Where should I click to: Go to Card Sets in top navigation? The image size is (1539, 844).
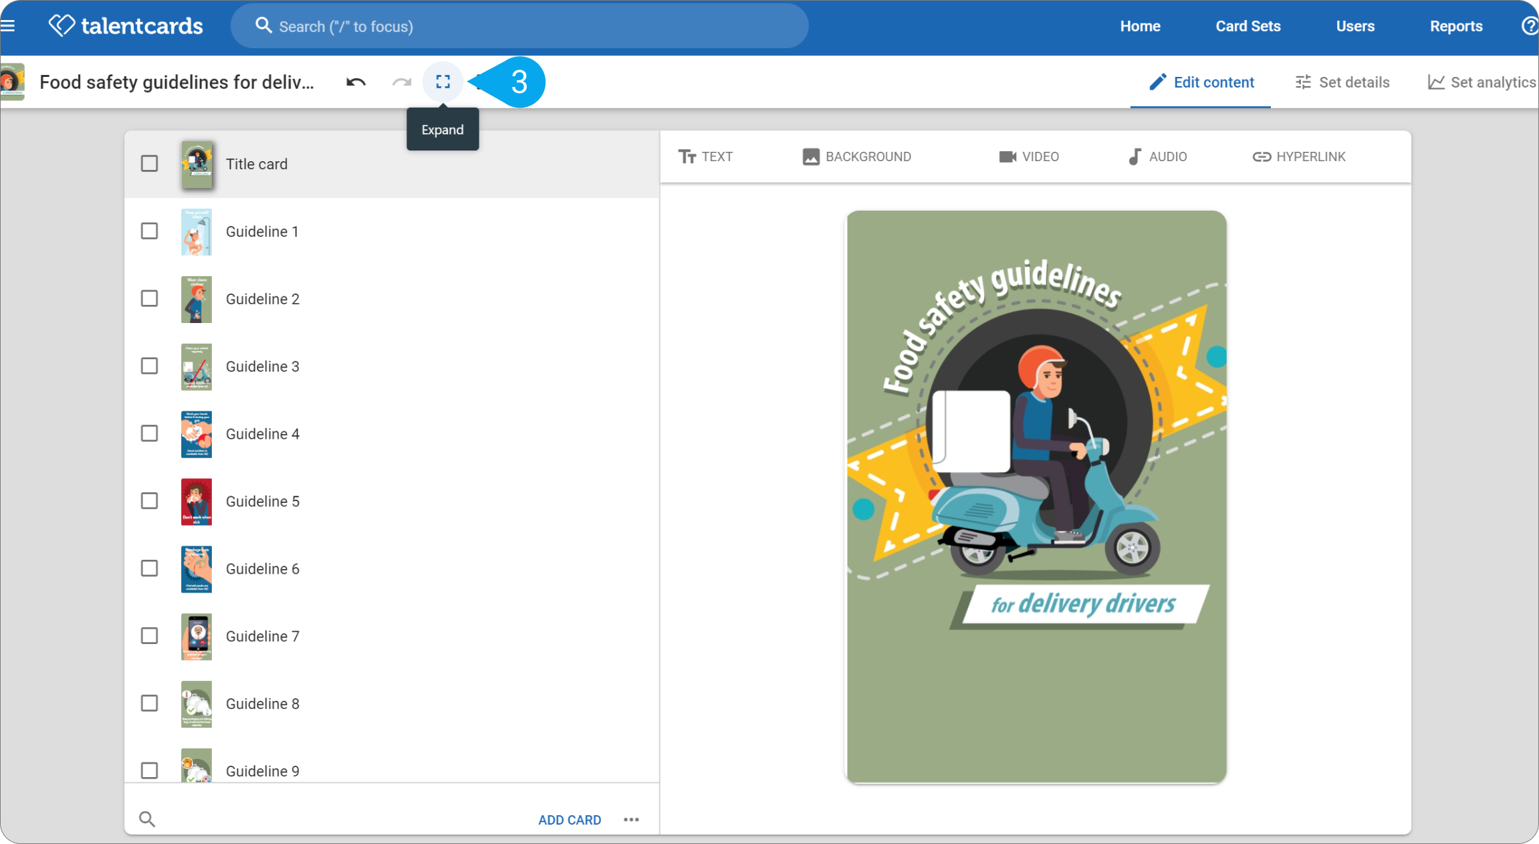click(1248, 26)
